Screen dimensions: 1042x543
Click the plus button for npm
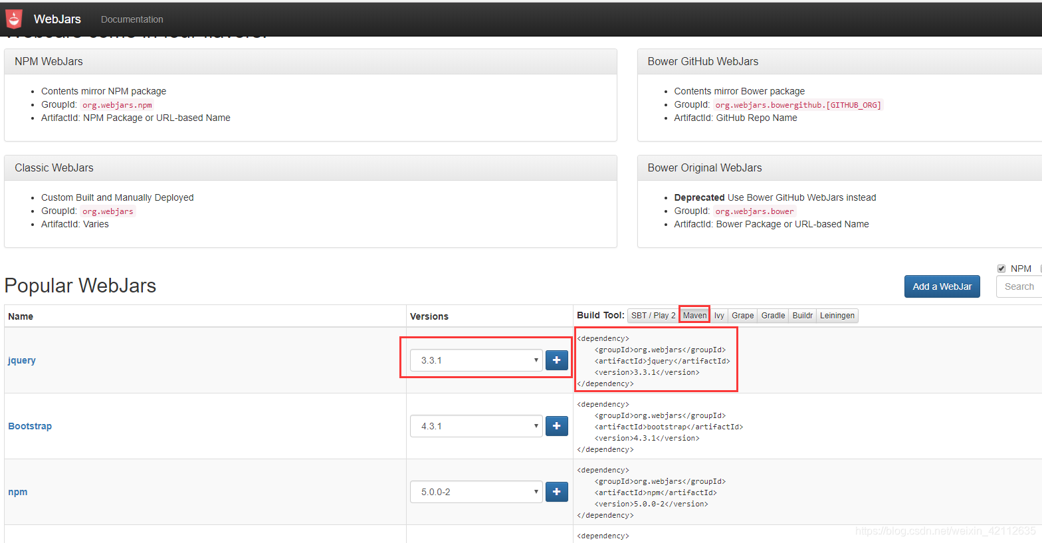557,492
